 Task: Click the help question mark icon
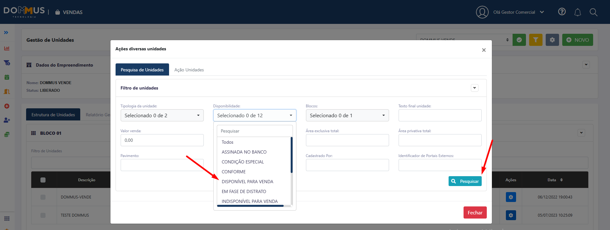[x=562, y=12]
